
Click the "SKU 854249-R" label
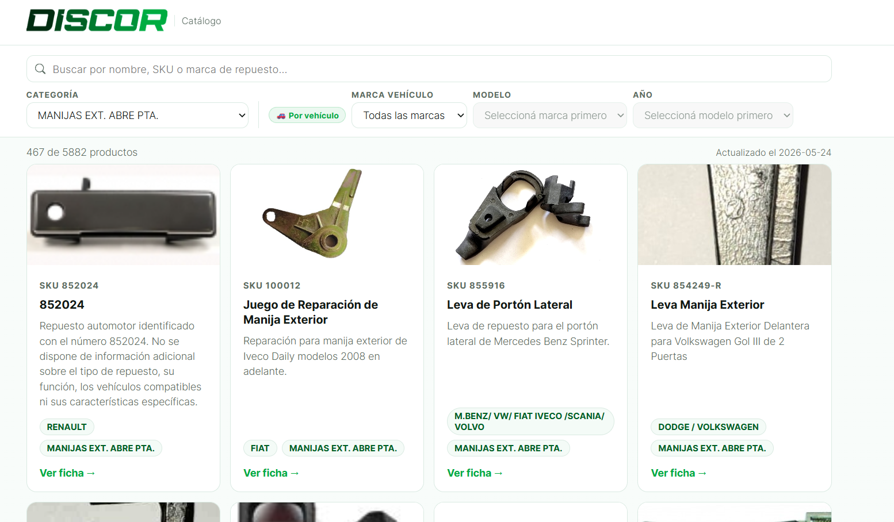click(686, 286)
